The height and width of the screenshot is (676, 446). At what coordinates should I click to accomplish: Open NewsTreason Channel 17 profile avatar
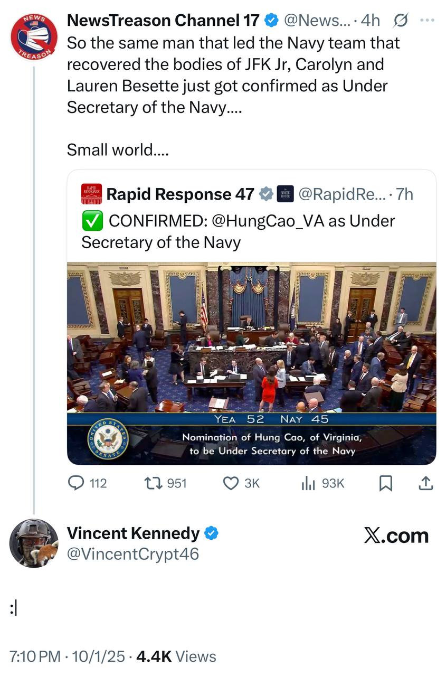pyautogui.click(x=34, y=37)
